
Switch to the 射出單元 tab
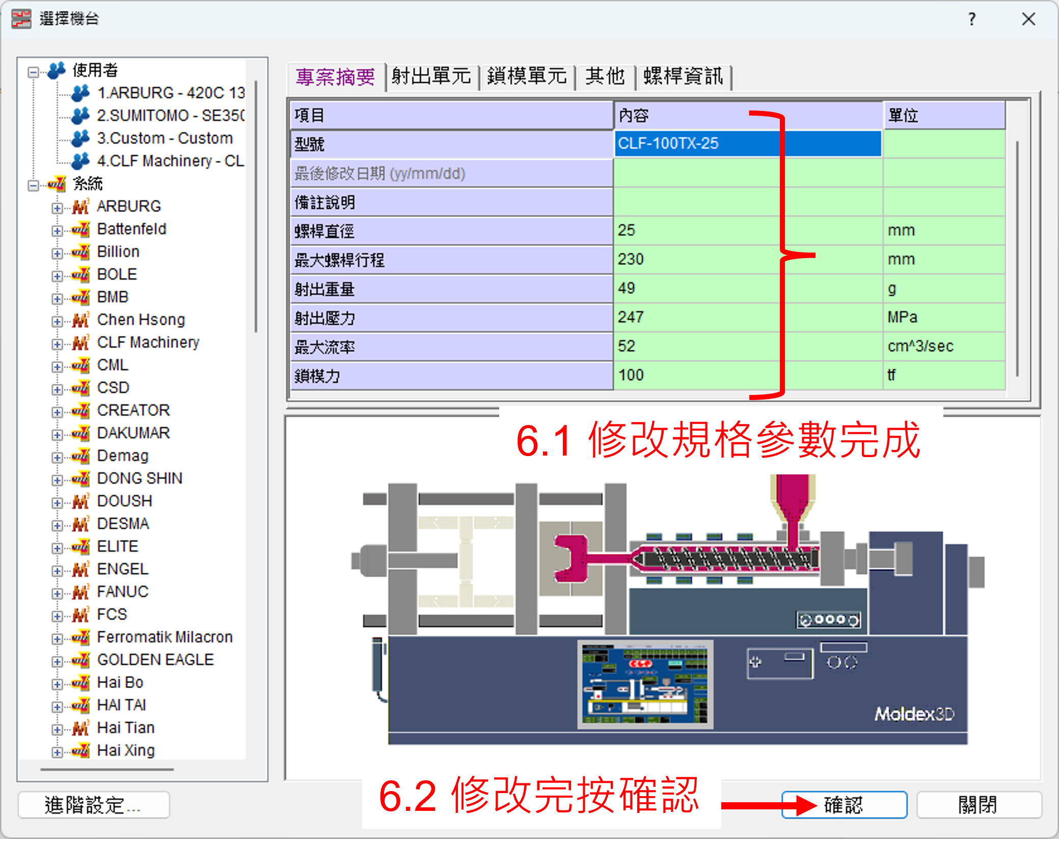pos(431,76)
